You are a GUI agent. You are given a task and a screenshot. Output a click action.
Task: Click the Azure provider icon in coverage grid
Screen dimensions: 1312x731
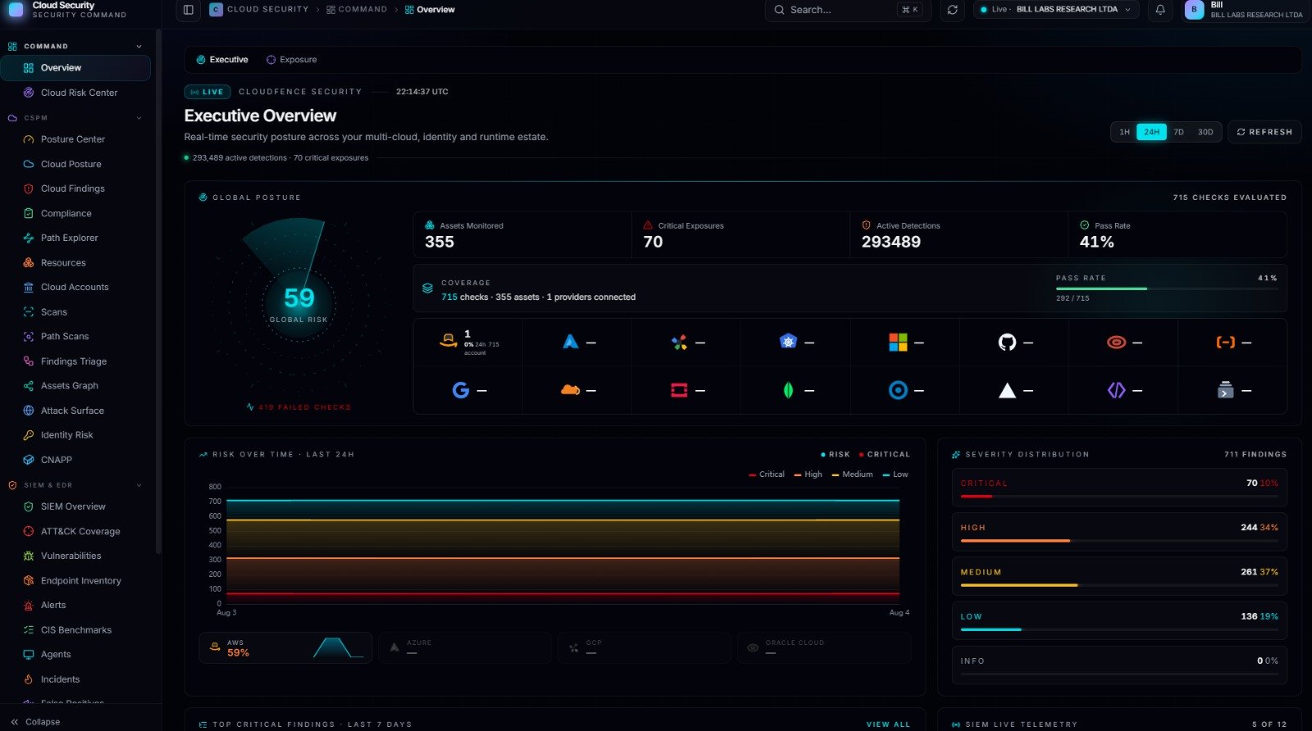[571, 342]
